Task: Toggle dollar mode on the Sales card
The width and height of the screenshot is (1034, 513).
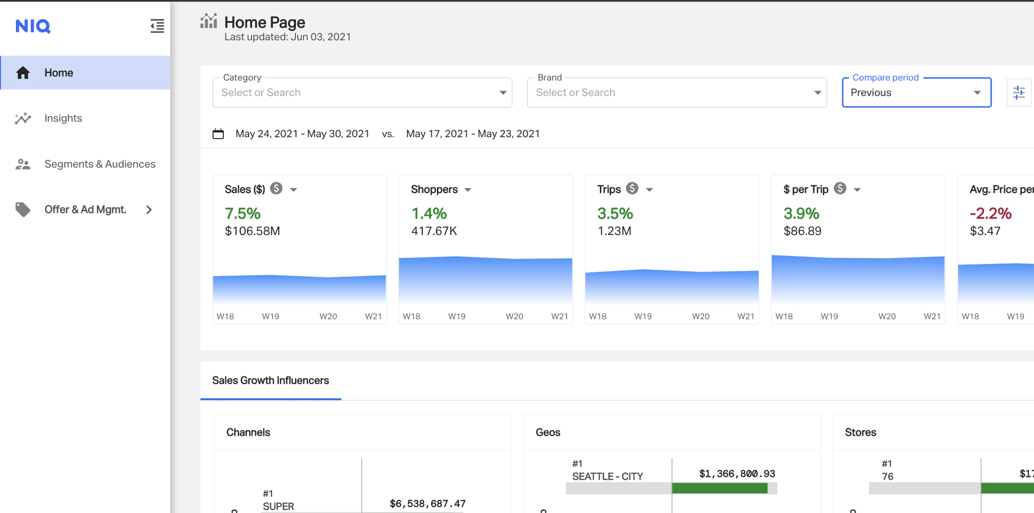Action: (277, 189)
